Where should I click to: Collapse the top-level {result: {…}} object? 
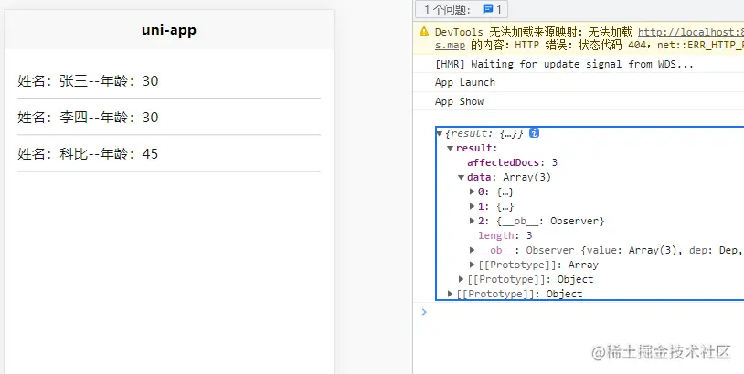click(x=440, y=133)
